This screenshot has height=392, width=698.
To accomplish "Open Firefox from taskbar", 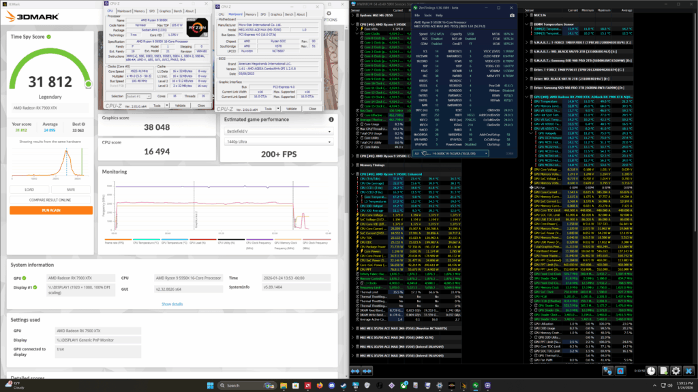I will 320,385.
